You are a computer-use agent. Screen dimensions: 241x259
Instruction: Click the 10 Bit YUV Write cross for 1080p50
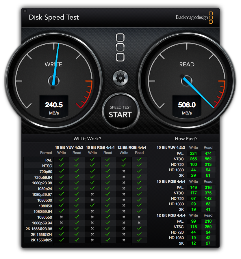pos(62,217)
